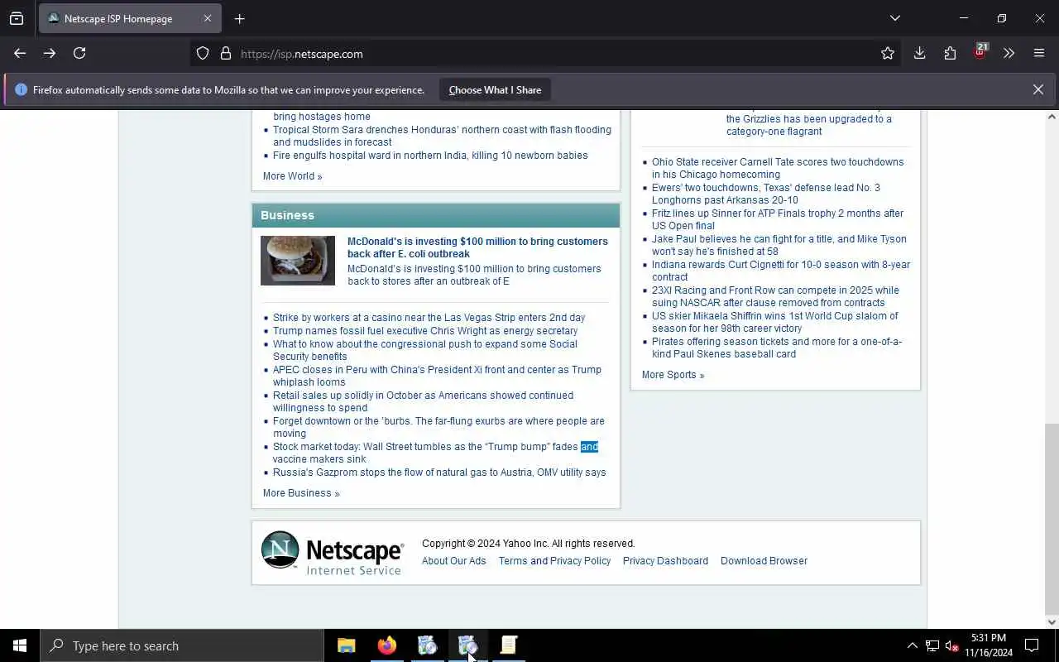
Task: Open tracking protection shield icon
Action: click(x=203, y=54)
